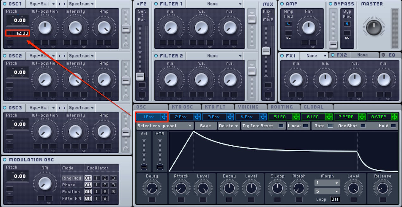Click the 4Env modulation drag handle icon
Image resolution: width=402 pixels, height=207 pixels.
click(x=263, y=117)
